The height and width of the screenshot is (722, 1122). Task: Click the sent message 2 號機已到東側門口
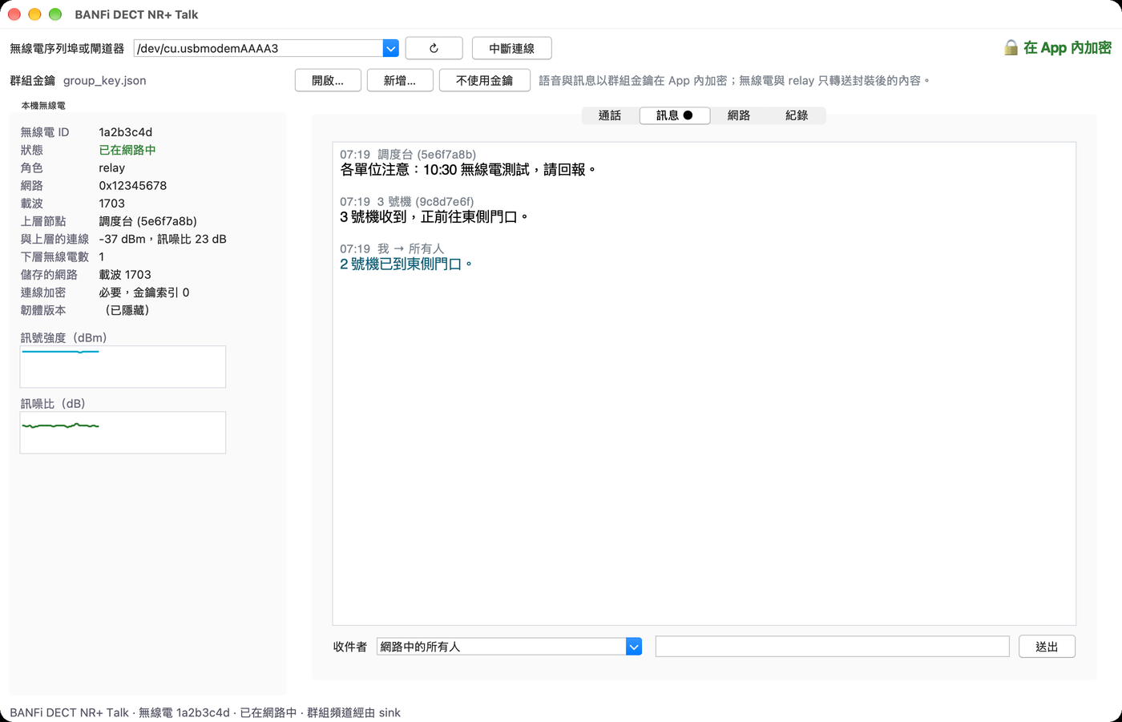pyautogui.click(x=406, y=264)
